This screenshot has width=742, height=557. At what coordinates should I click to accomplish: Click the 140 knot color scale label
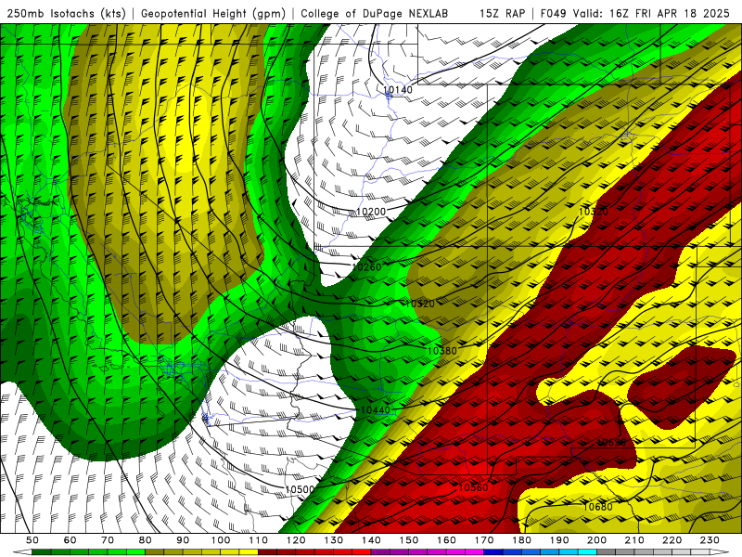(x=371, y=540)
